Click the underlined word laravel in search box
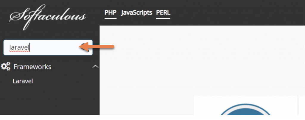 tap(19, 47)
